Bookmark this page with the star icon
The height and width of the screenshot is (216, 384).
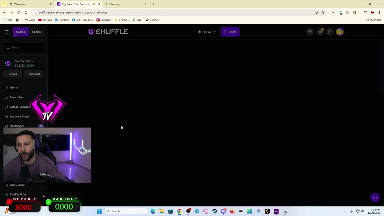click(323, 13)
